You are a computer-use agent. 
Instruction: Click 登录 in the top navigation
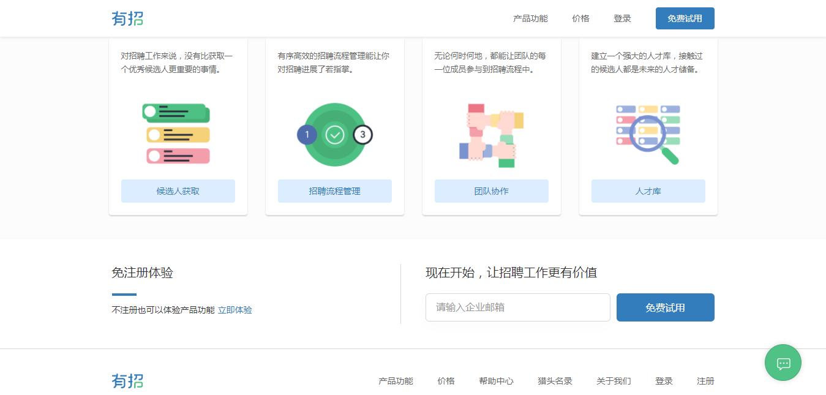(x=622, y=18)
